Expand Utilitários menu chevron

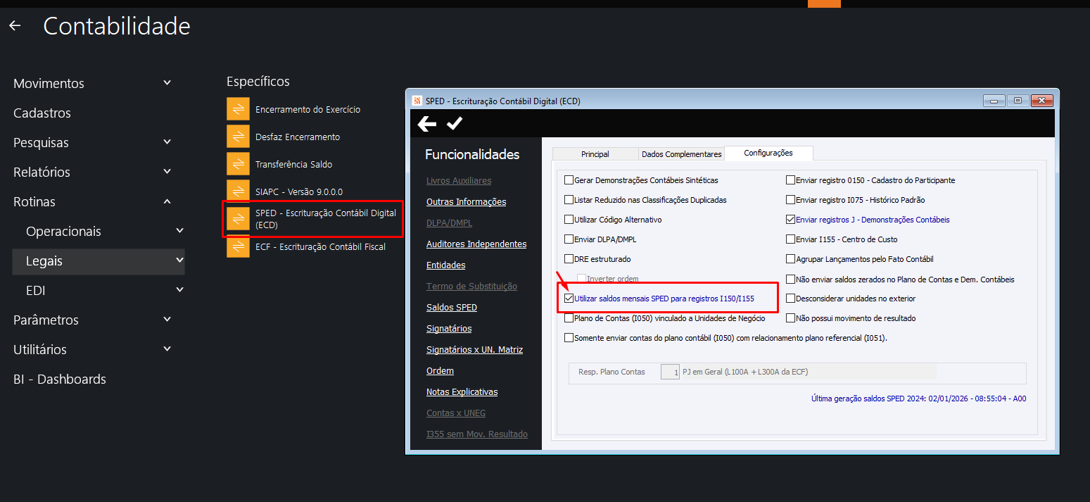pos(167,349)
